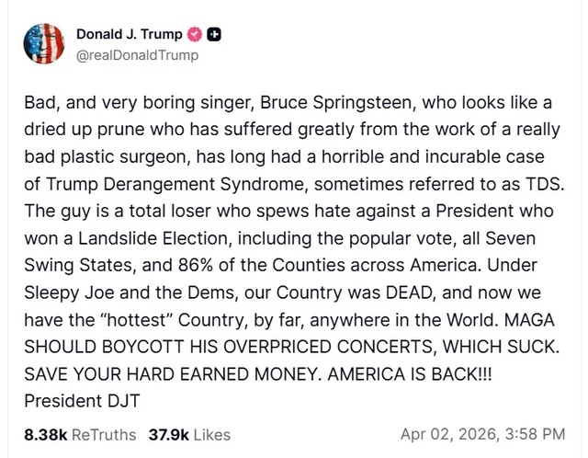
Task: Open the Donald J. Trump display name
Action: coord(129,35)
